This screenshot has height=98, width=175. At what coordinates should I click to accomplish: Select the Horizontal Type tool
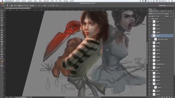(x=2, y=47)
